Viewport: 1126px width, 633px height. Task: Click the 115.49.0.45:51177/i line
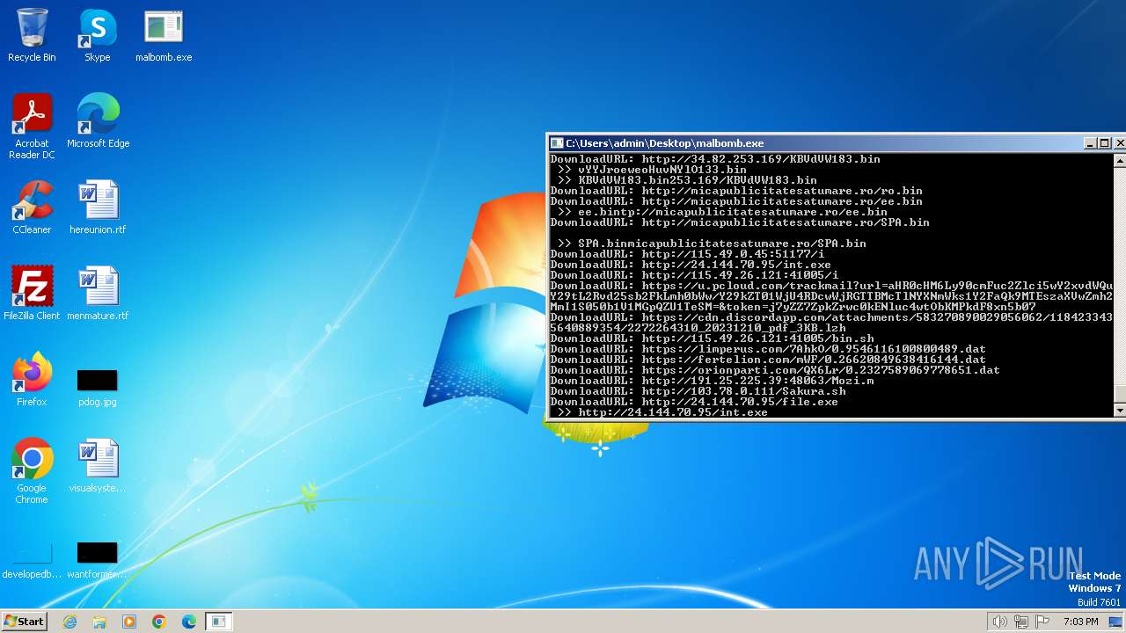point(688,254)
